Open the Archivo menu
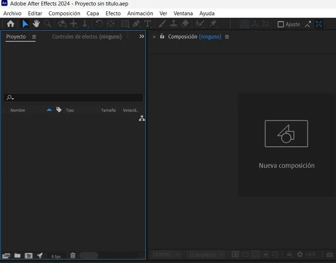The height and width of the screenshot is (263, 336). (x=13, y=13)
